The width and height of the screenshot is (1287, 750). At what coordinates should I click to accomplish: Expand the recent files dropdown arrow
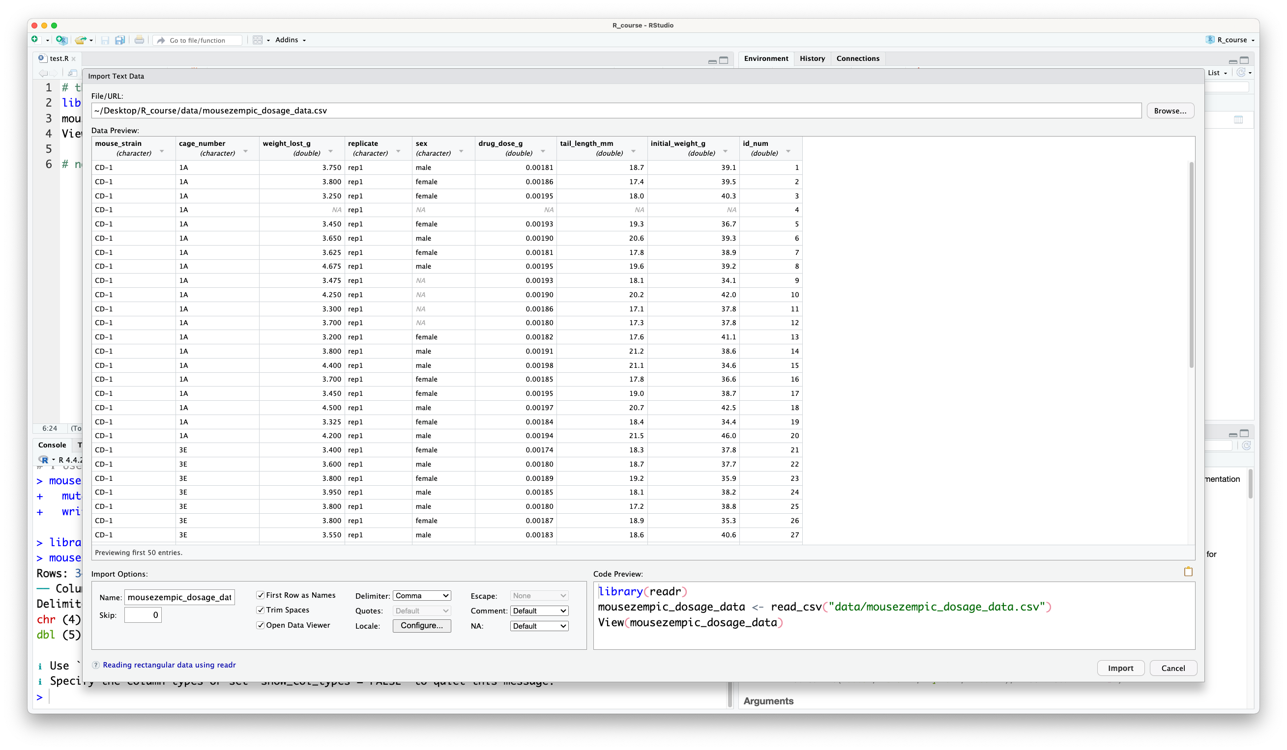(91, 40)
